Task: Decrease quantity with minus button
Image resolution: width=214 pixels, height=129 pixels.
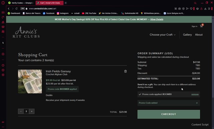Action: click(x=21, y=111)
